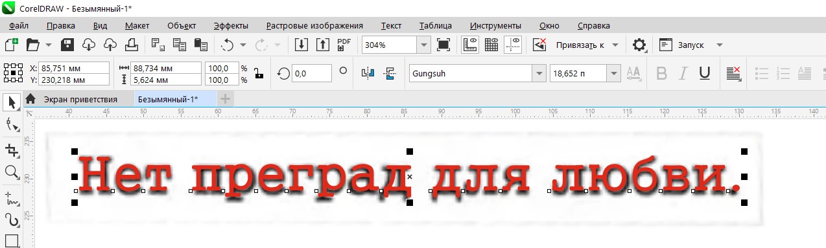Toggle grid visibility

pyautogui.click(x=491, y=45)
